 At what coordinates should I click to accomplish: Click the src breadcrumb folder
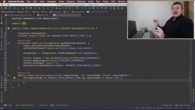coord(28,12)
